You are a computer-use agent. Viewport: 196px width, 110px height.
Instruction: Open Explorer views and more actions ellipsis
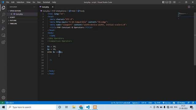point(34,7)
